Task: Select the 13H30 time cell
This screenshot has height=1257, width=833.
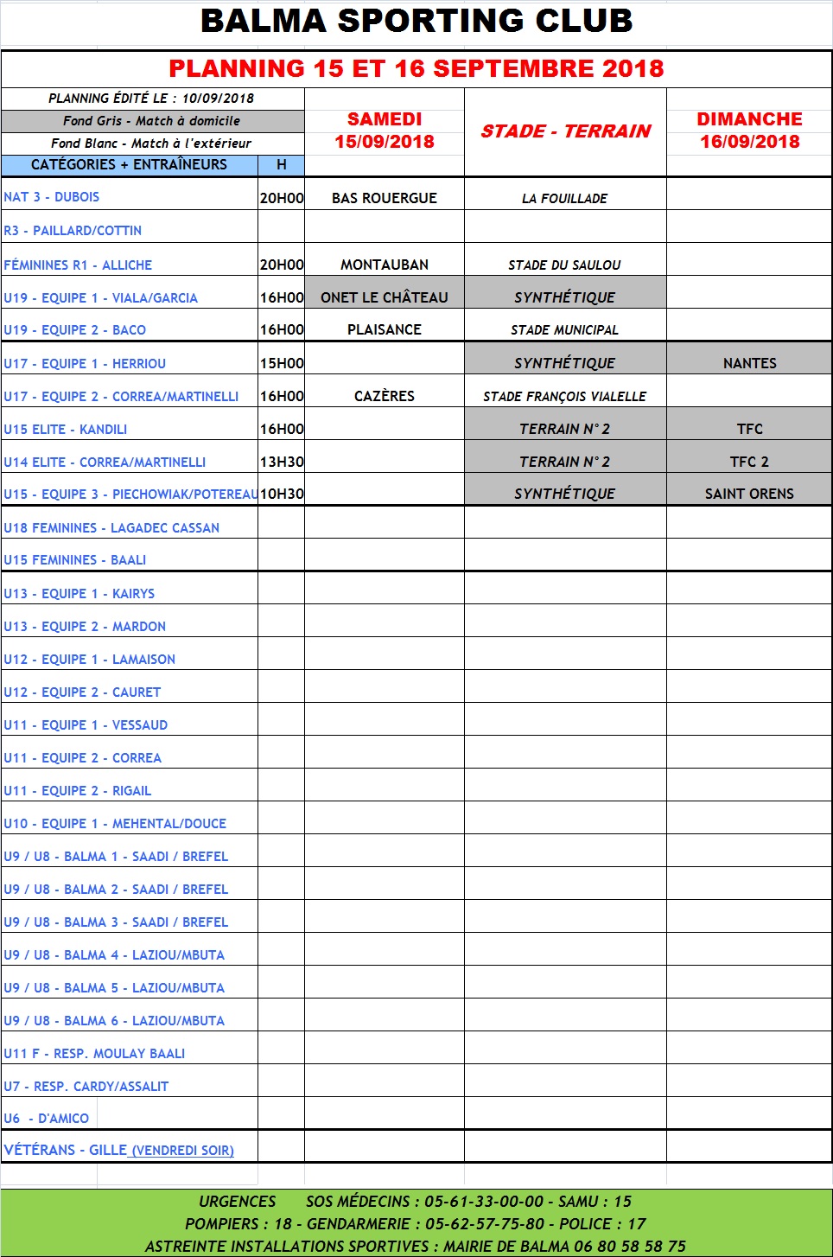Action: (x=282, y=462)
